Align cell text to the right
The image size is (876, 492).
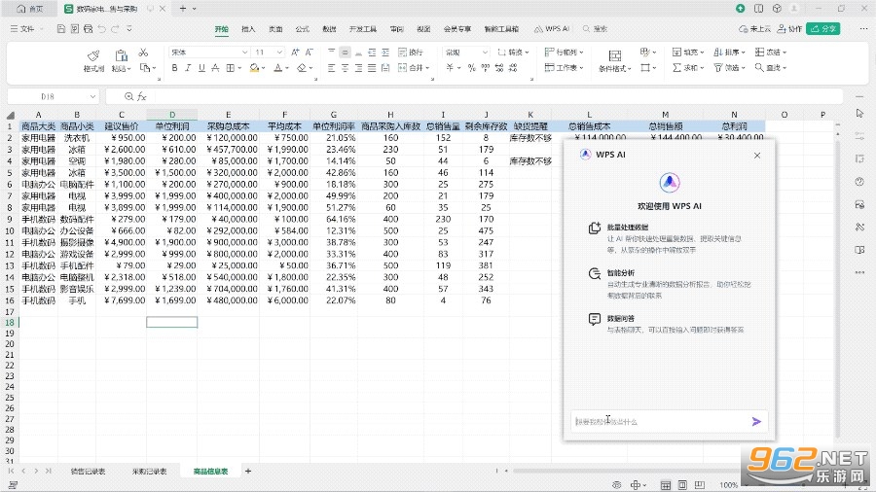coord(358,68)
